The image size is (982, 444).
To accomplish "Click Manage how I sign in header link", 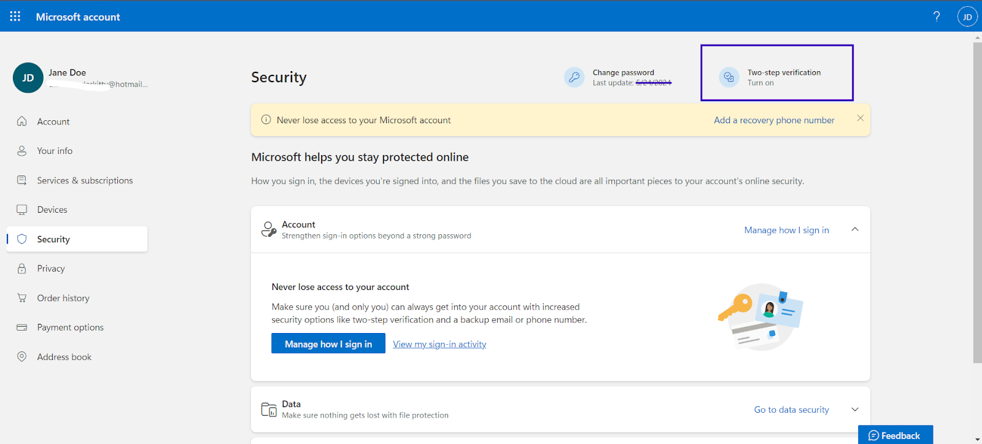I will point(787,230).
